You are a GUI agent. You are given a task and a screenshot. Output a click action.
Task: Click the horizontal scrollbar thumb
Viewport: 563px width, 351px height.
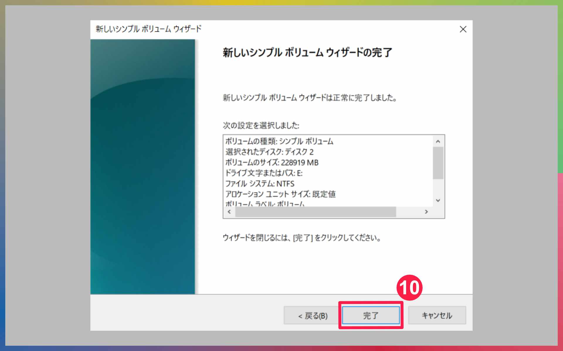tap(315, 211)
